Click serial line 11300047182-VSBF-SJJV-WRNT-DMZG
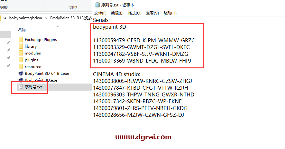 coord(141,54)
